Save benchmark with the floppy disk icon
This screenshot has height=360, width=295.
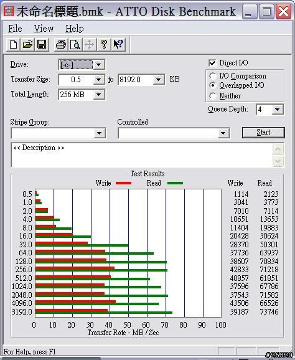pos(42,44)
